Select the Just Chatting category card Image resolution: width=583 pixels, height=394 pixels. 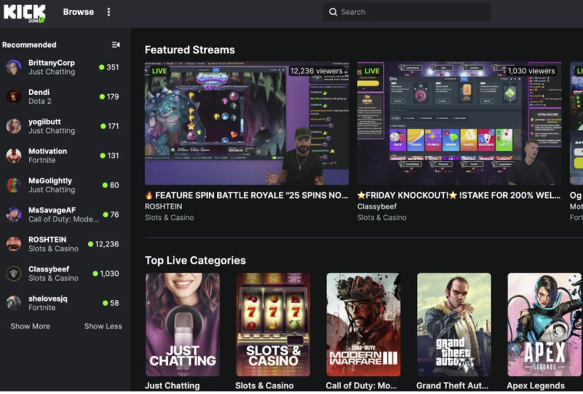point(182,324)
